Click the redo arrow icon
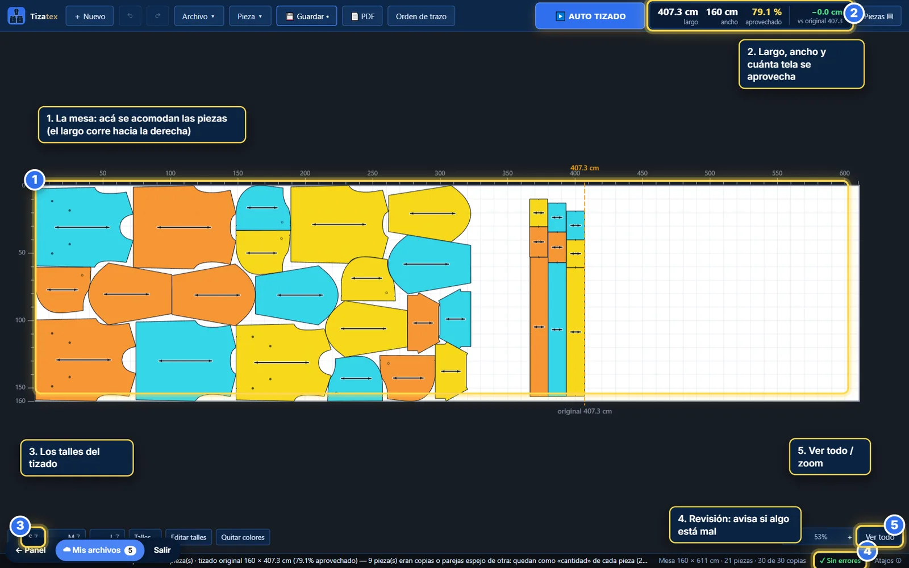Image resolution: width=909 pixels, height=568 pixels. pos(157,16)
